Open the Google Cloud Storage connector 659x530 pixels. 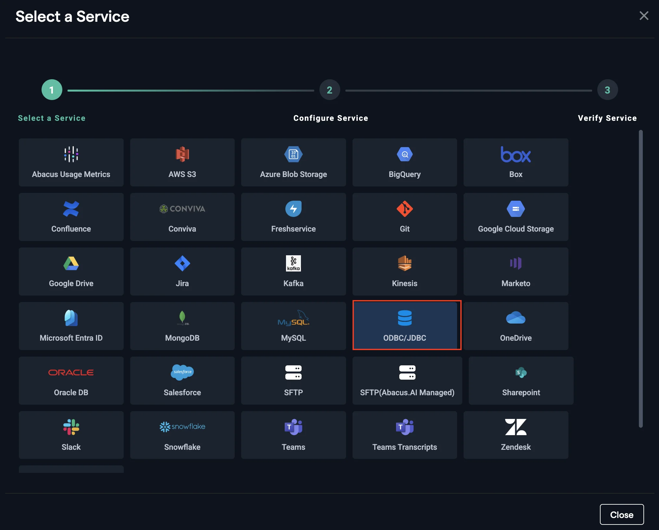click(516, 217)
